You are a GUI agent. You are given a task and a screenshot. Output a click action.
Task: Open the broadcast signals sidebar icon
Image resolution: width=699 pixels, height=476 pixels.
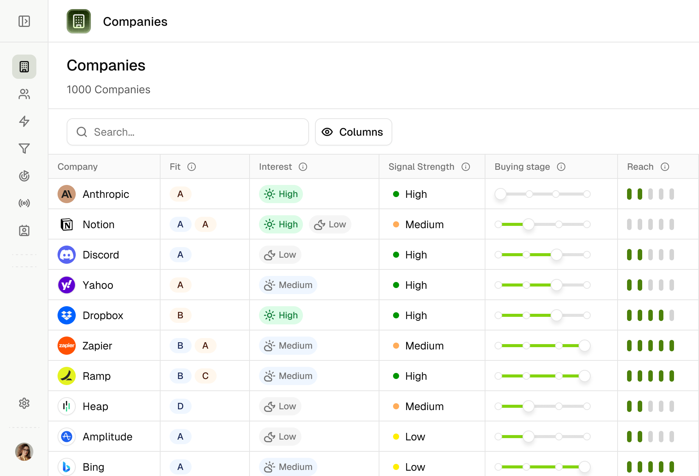point(24,203)
